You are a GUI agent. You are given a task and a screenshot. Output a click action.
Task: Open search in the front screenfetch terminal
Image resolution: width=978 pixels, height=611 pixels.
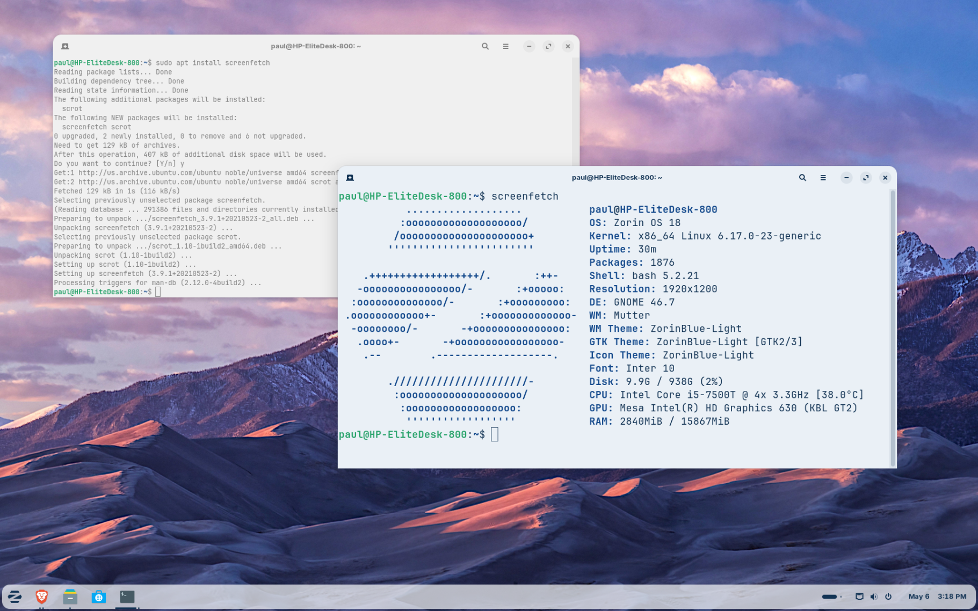click(x=802, y=178)
